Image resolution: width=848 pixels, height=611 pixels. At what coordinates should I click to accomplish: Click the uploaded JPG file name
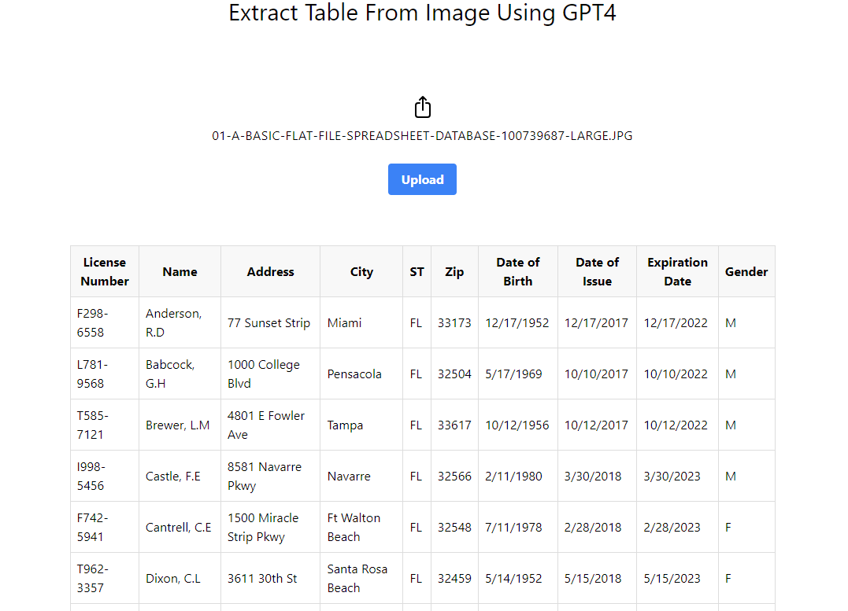[x=422, y=136]
